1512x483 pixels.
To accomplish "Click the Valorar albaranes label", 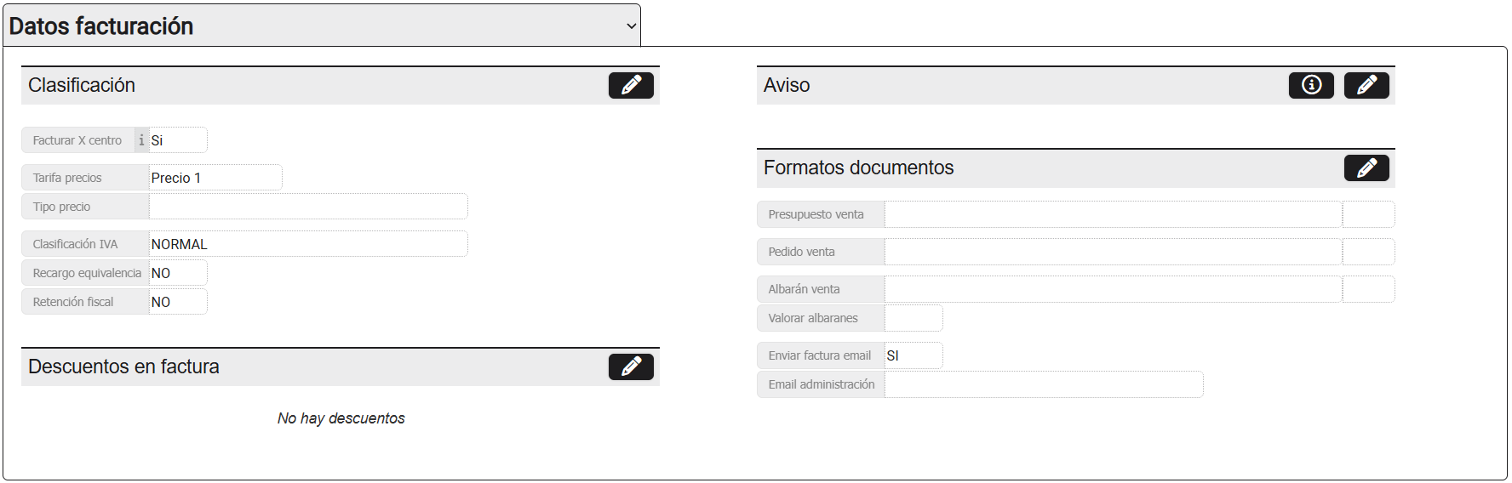I will [813, 318].
